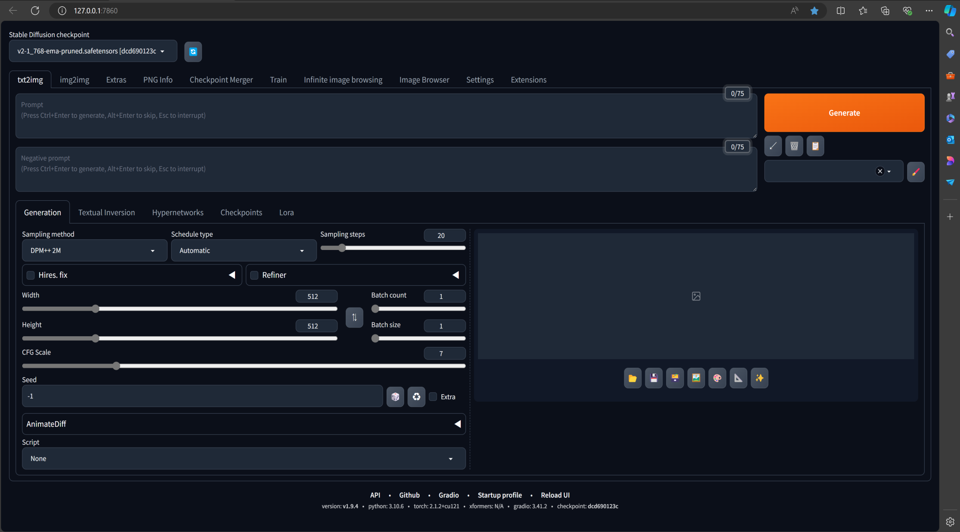Image resolution: width=960 pixels, height=532 pixels.
Task: Save zip archive icon under the preview
Action: point(675,378)
